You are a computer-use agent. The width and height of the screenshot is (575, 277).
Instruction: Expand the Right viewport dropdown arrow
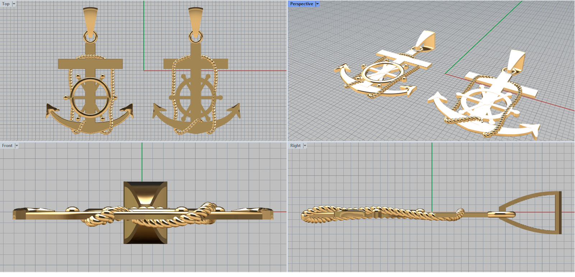[305, 146]
